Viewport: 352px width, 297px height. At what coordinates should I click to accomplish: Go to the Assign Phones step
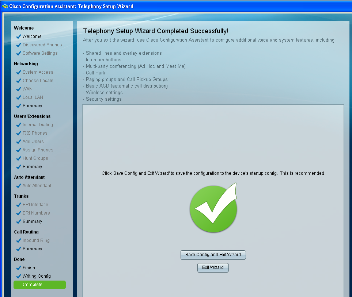38,150
